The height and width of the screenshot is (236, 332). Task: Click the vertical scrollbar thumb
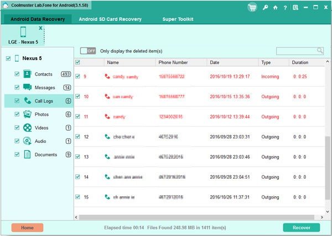[328, 168]
